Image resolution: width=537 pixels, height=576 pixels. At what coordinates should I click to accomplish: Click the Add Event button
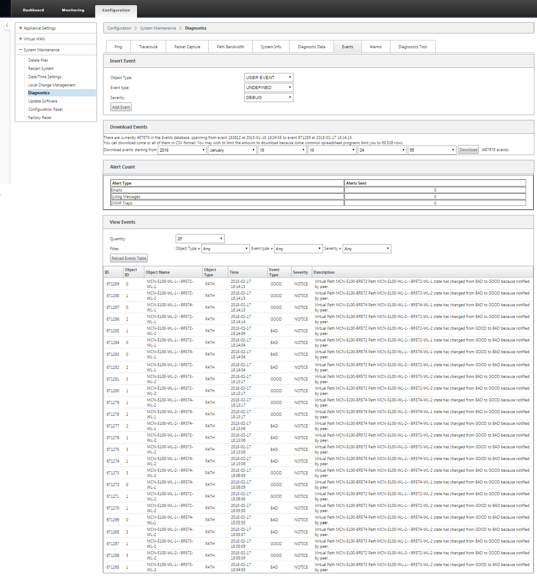(121, 107)
